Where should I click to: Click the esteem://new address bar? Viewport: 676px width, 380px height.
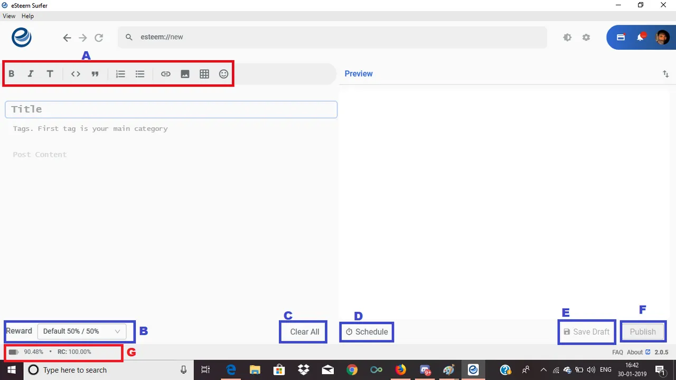(332, 37)
